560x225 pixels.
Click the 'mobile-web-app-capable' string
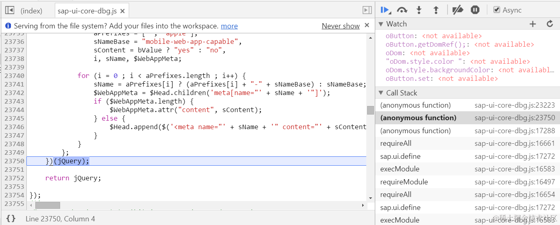click(190, 41)
